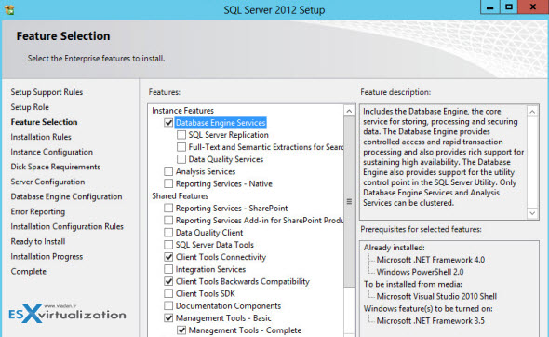Click the Shared Features group heading
This screenshot has height=337, width=549.
pos(180,196)
